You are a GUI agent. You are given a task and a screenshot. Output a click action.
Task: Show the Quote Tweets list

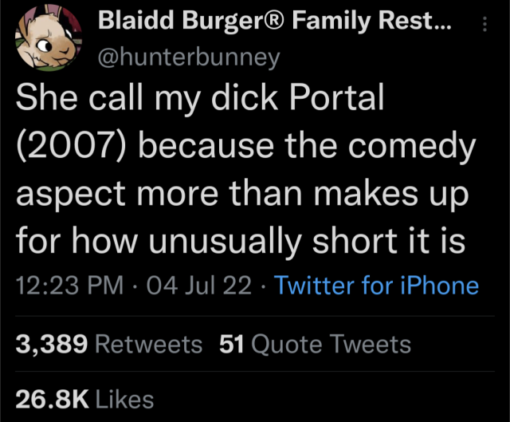[331, 345]
